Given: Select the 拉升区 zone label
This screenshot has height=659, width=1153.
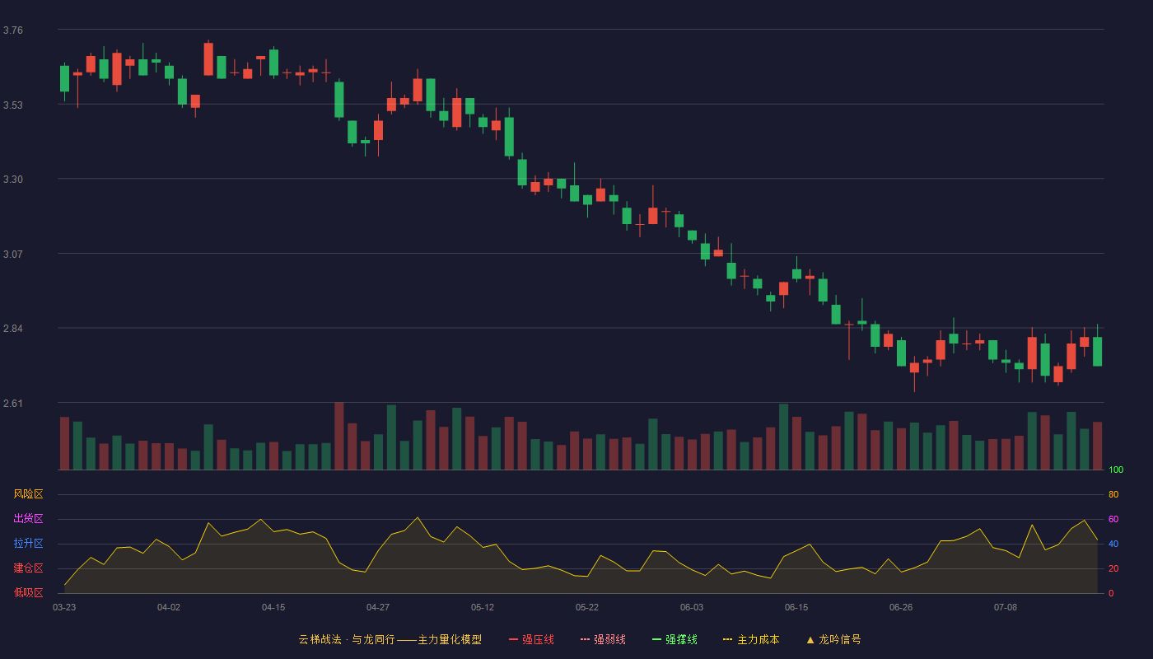Looking at the screenshot, I should coord(28,544).
